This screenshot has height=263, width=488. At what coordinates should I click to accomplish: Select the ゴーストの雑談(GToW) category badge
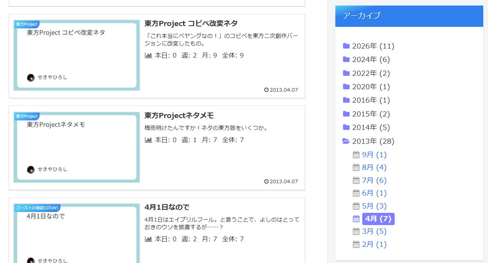pyautogui.click(x=36, y=207)
